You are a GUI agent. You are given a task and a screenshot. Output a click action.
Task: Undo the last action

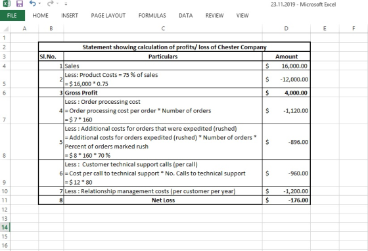[x=33, y=3]
